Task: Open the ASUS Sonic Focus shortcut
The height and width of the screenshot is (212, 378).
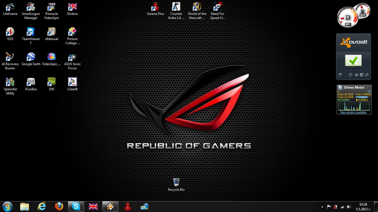Action: (x=72, y=61)
